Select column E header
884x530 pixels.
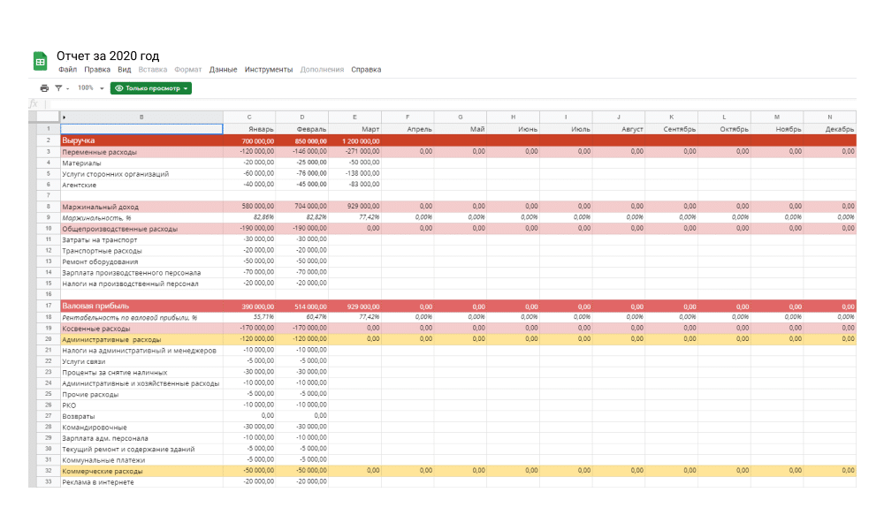coord(354,117)
